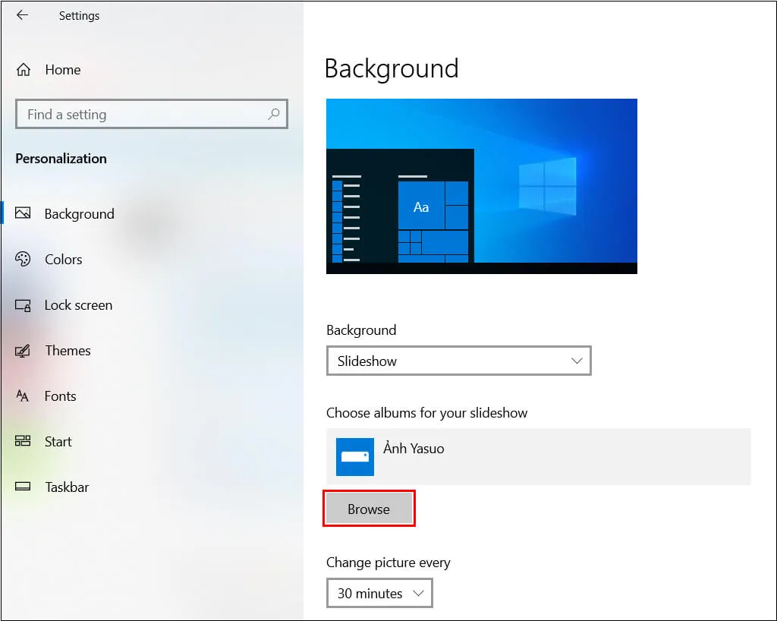Select the Ảnh Yasuo album entry
The width and height of the screenshot is (777, 621).
[x=538, y=456]
